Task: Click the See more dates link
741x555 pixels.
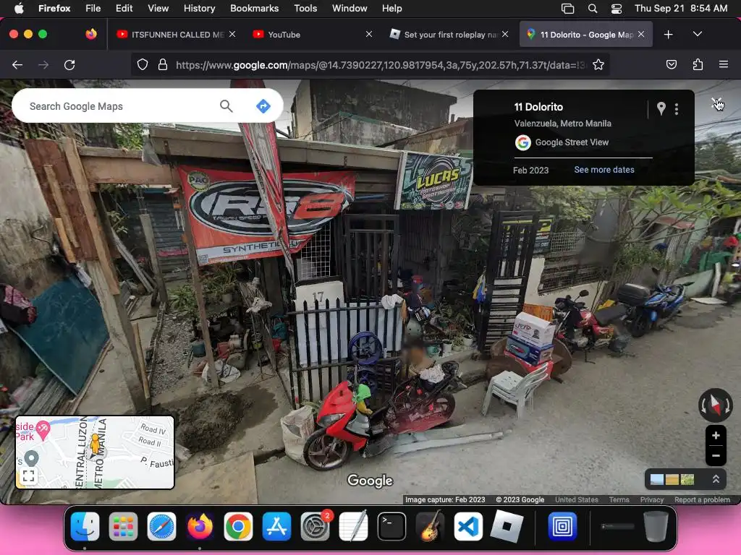Action: [604, 169]
